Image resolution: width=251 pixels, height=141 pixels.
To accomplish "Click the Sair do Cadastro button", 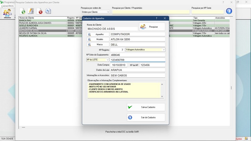I will click(x=146, y=118).
